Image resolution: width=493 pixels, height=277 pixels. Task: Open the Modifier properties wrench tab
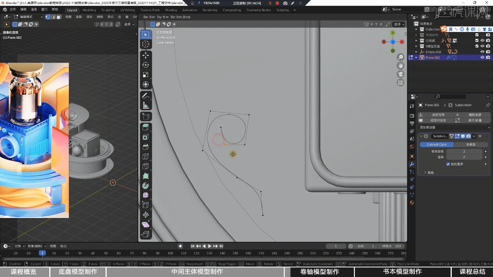coord(412,164)
